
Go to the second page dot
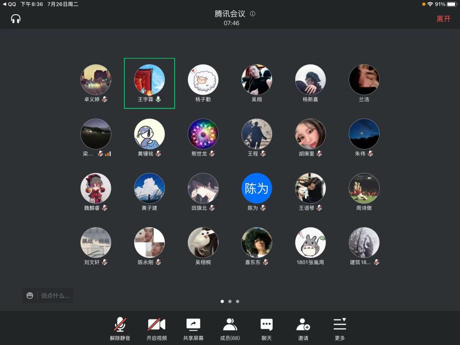point(230,301)
